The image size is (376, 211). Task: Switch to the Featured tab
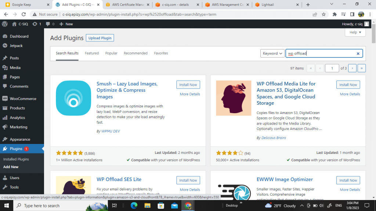(x=92, y=53)
